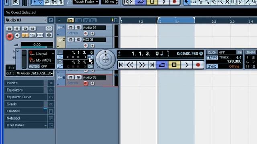257x144 pixels.
Task: Click Record on the transport panel
Action: pyautogui.click(x=198, y=65)
